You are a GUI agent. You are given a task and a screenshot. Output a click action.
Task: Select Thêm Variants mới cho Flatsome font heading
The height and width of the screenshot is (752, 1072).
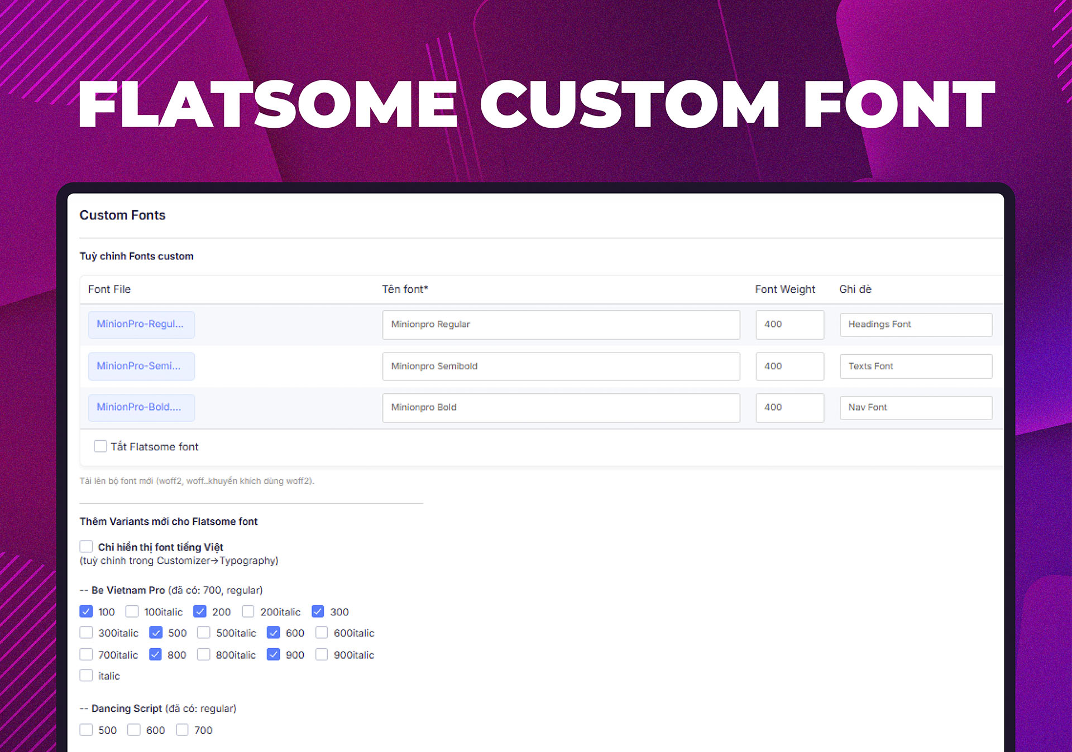[x=169, y=521]
